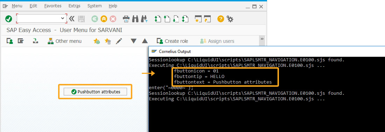Click the Cornelius Output window icon
Viewport: 385px width, 132px height.
pos(154,51)
